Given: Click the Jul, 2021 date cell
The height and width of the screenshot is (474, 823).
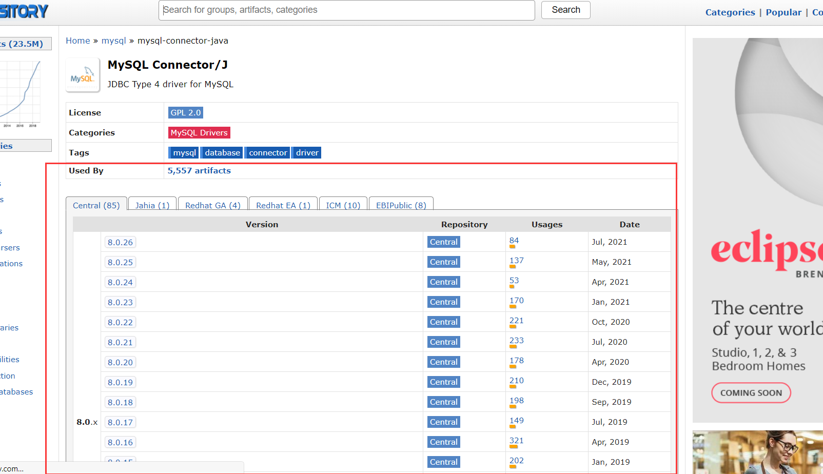Looking at the screenshot, I should 610,242.
